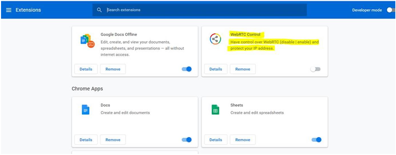The width and height of the screenshot is (396, 155).
Task: Open the hamburger main menu
Action: [9, 10]
